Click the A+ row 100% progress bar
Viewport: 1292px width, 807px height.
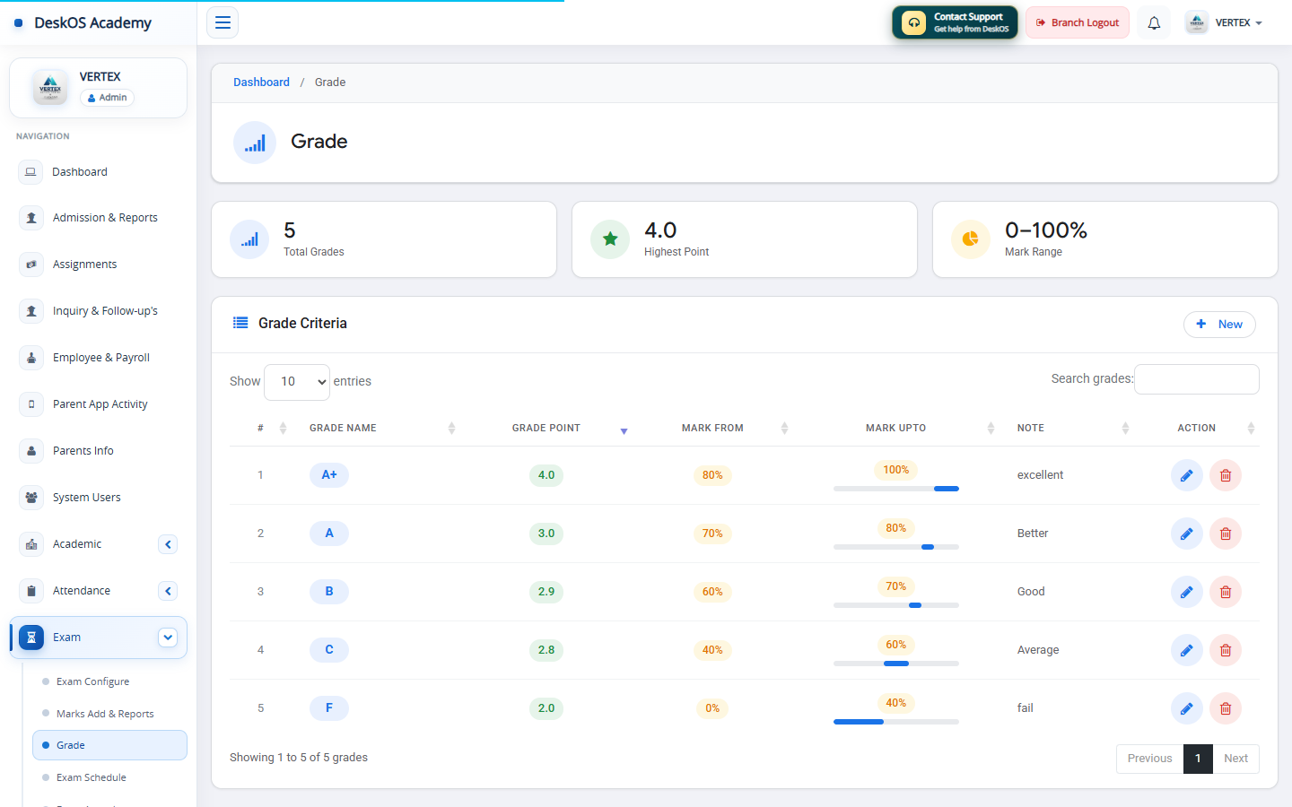pos(896,489)
